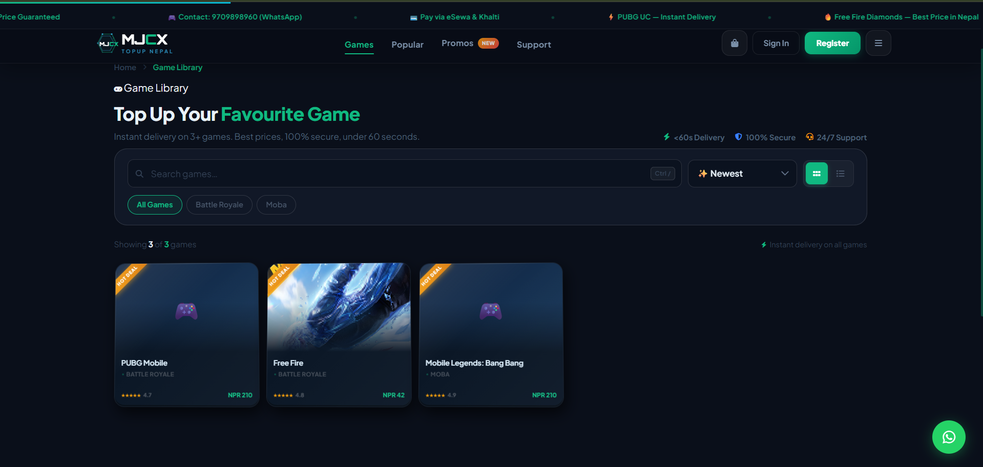Click Game Library breadcrumb link
This screenshot has width=983, height=467.
(x=177, y=68)
